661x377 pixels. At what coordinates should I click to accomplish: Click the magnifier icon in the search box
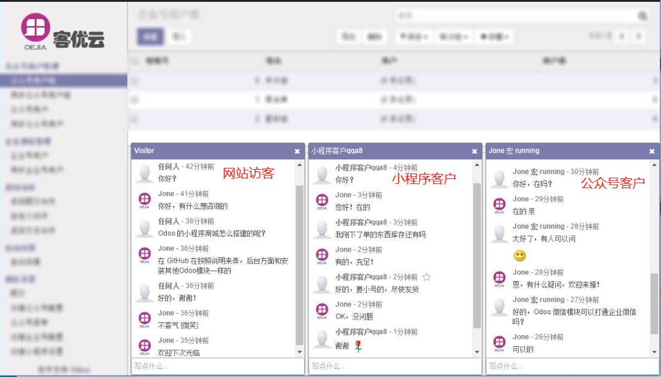(642, 16)
